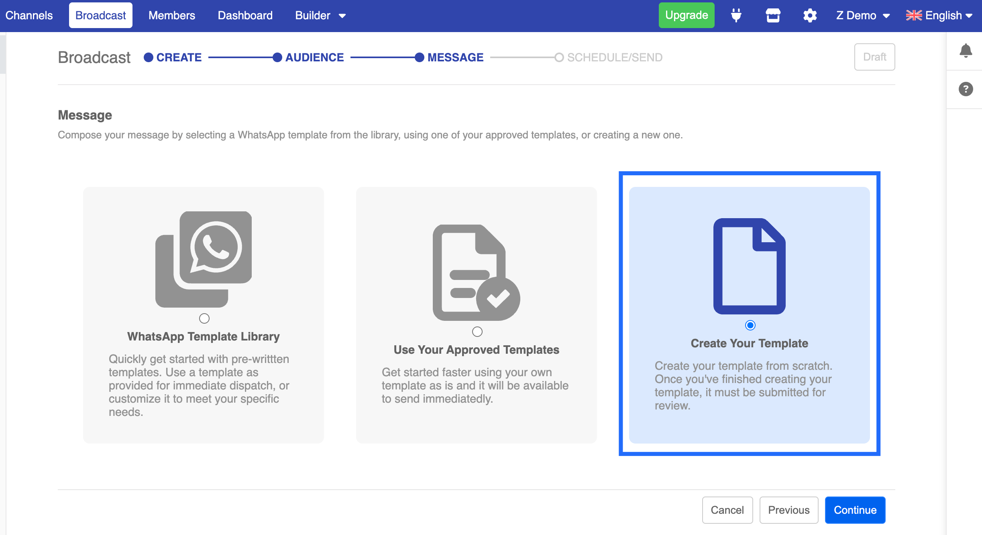
Task: Jump to the CREATE step
Action: (173, 57)
